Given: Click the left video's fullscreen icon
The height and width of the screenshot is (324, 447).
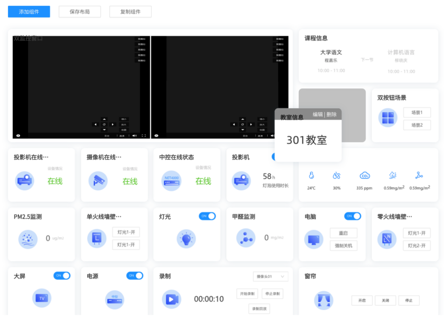Looking at the screenshot, I should (144, 136).
